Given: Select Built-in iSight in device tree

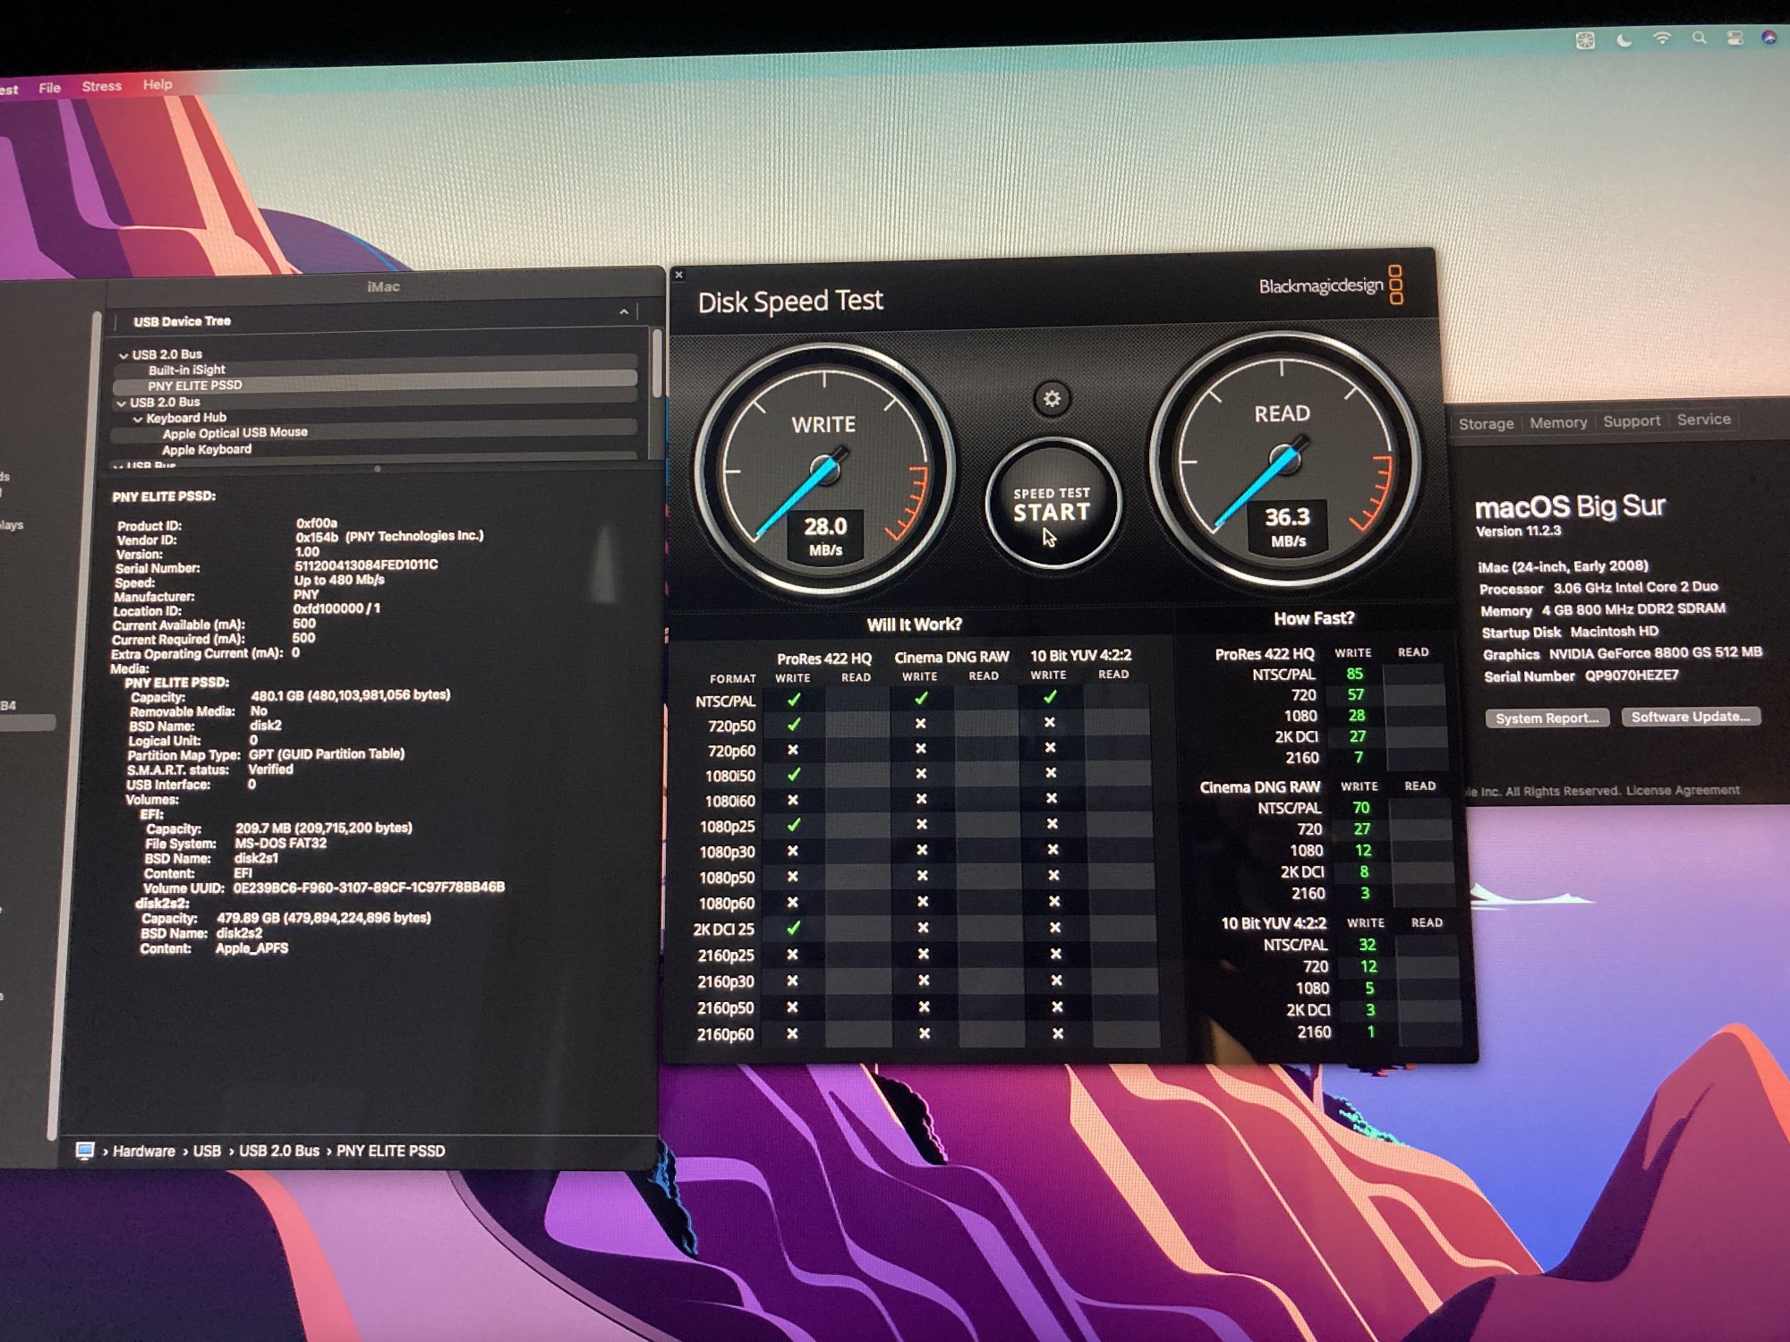Looking at the screenshot, I should [186, 369].
